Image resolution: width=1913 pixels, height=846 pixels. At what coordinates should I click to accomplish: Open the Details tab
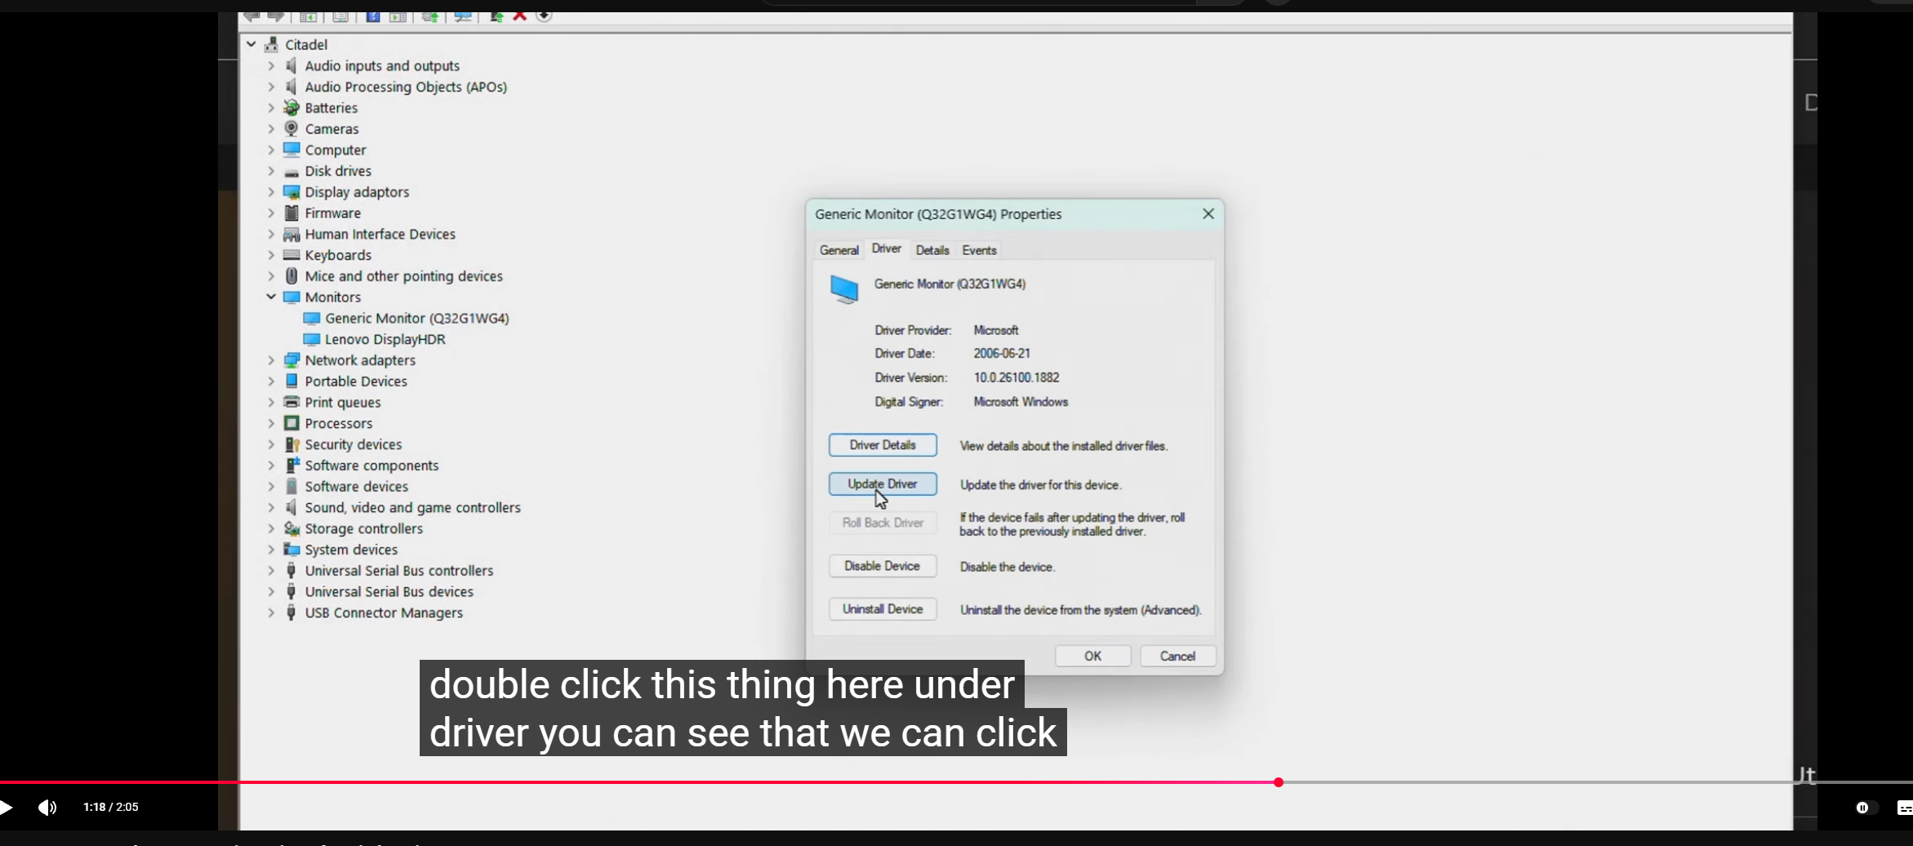(x=932, y=251)
